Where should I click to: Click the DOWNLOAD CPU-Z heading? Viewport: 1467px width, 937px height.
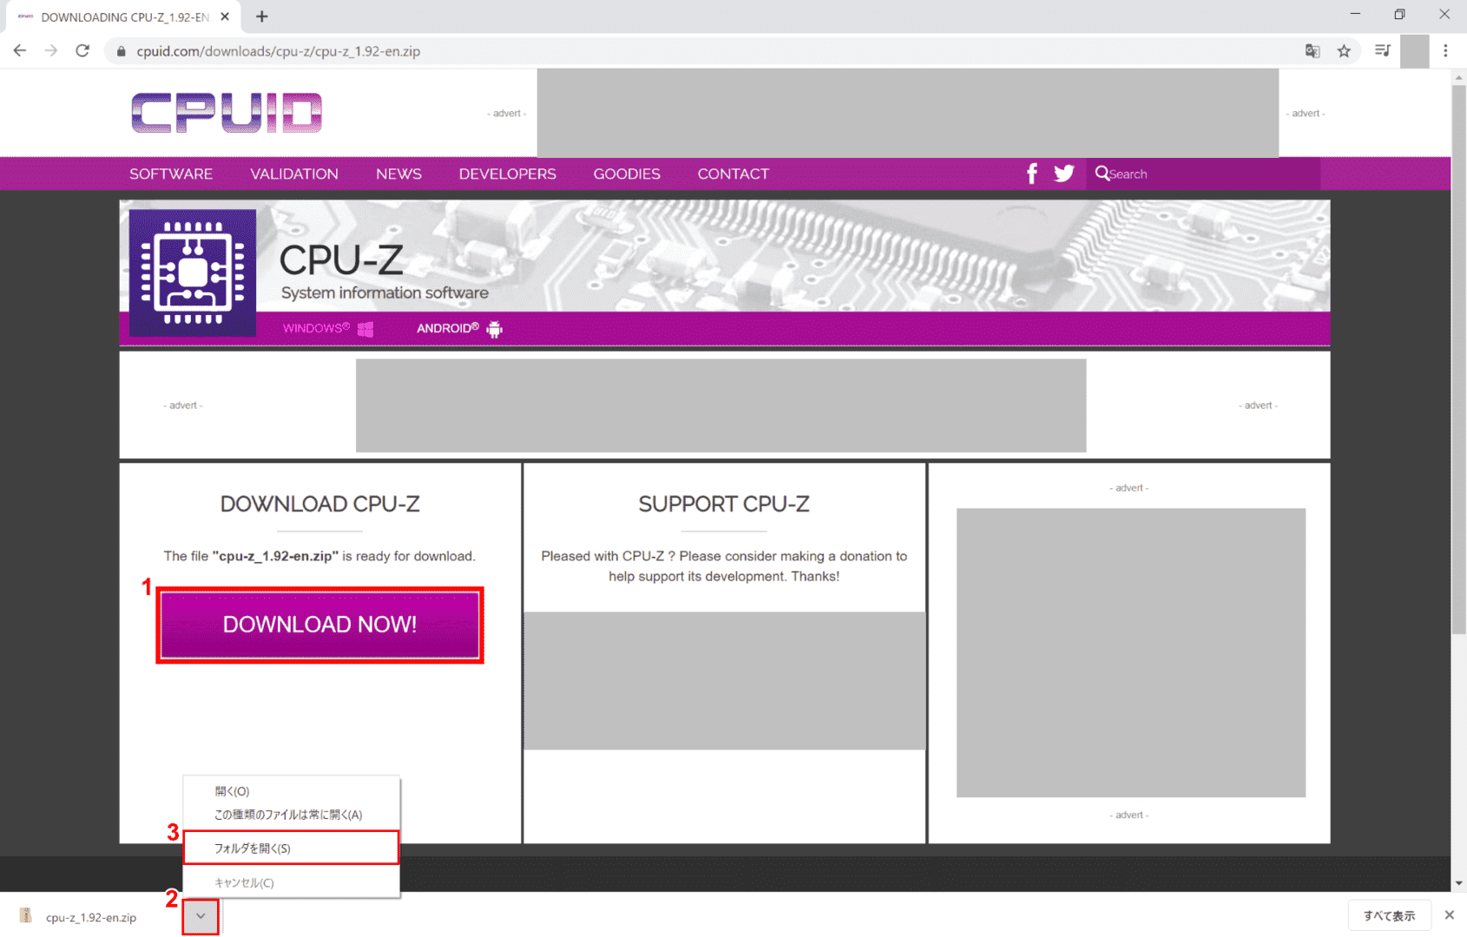pos(320,504)
